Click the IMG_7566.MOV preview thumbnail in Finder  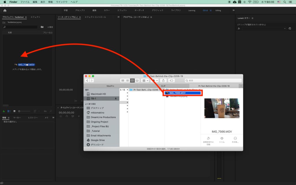pyautogui.click(x=222, y=108)
